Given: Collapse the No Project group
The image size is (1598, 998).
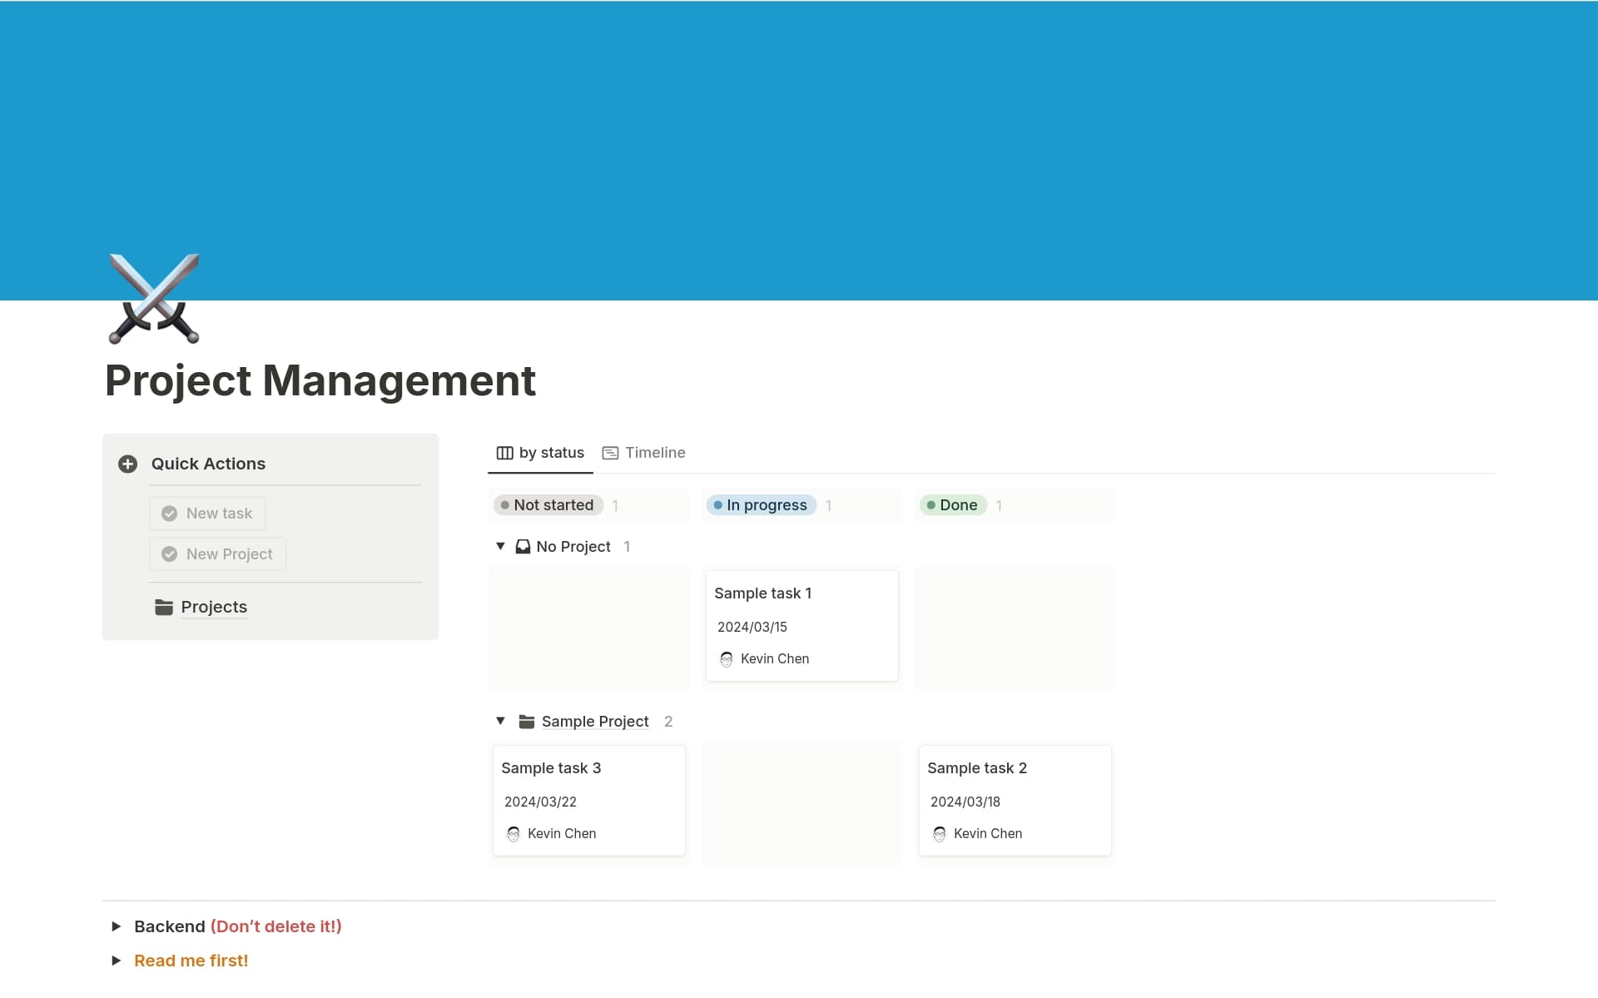Looking at the screenshot, I should point(500,546).
